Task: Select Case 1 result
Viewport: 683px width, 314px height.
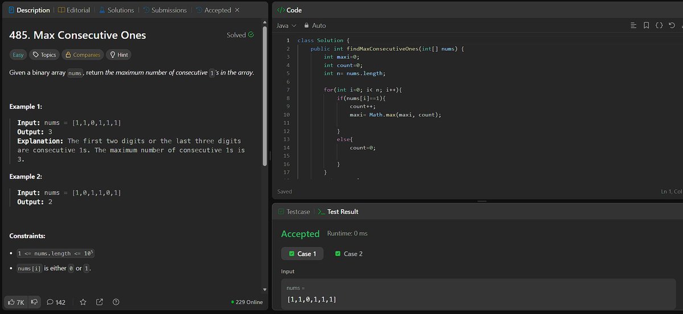Action: pos(302,254)
